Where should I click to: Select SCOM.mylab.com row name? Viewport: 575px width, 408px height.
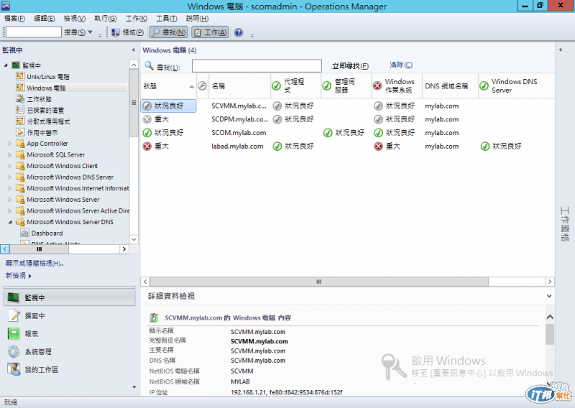[239, 133]
